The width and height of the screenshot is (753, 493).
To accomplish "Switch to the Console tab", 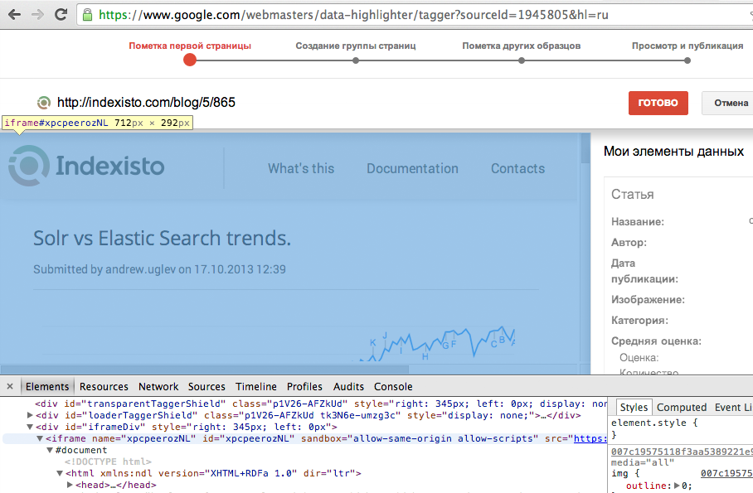I will pos(393,386).
